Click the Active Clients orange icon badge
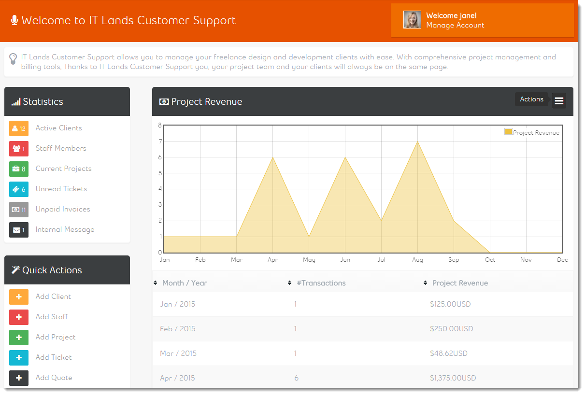 19,128
